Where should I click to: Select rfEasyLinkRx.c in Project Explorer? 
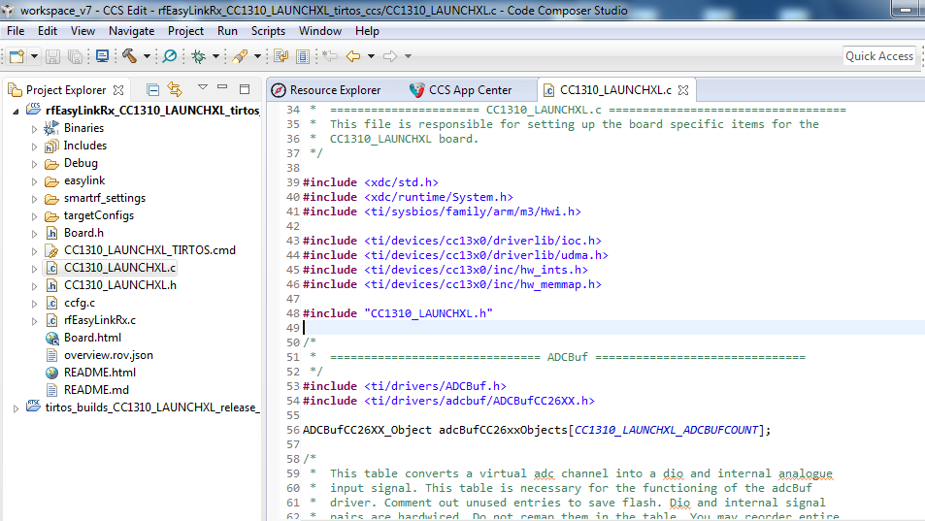pyautogui.click(x=100, y=320)
